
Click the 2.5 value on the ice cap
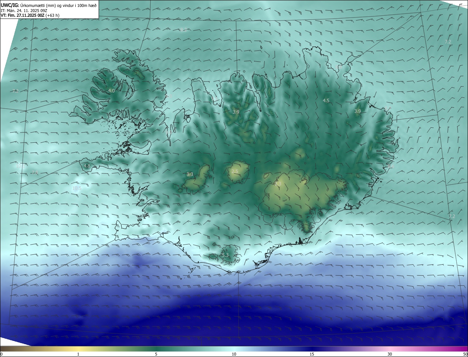coord(235,172)
